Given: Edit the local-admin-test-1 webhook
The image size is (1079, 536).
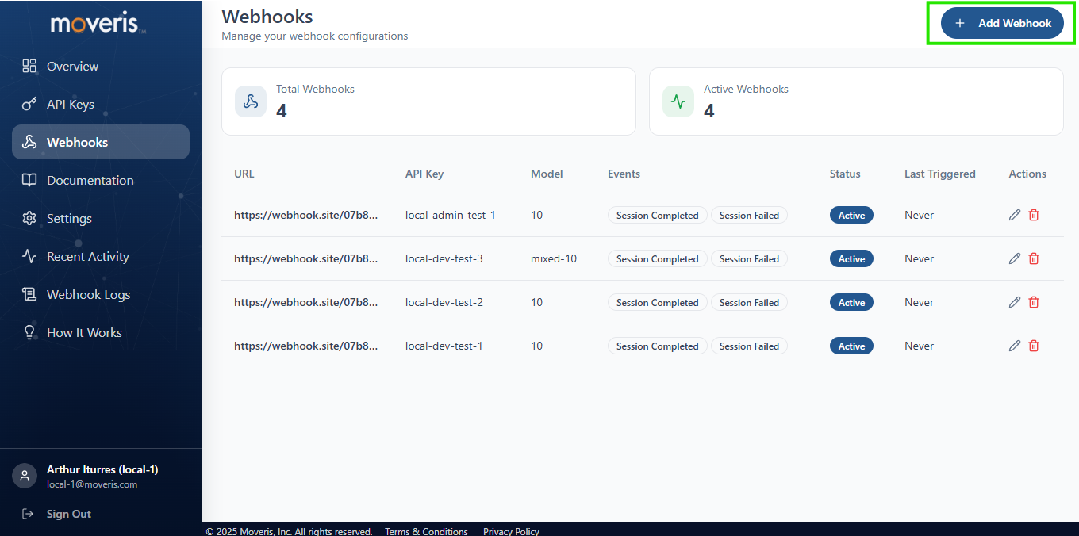Looking at the screenshot, I should point(1014,214).
